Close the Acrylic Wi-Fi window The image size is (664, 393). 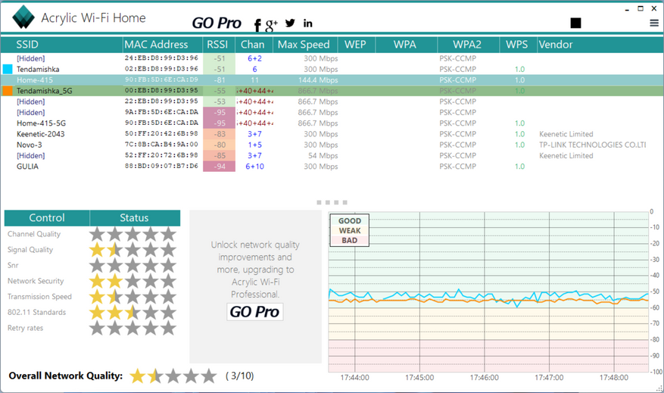[654, 8]
